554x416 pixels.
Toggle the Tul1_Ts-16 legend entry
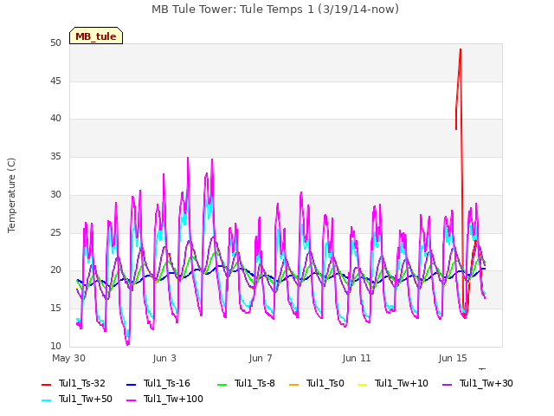pyautogui.click(x=158, y=383)
